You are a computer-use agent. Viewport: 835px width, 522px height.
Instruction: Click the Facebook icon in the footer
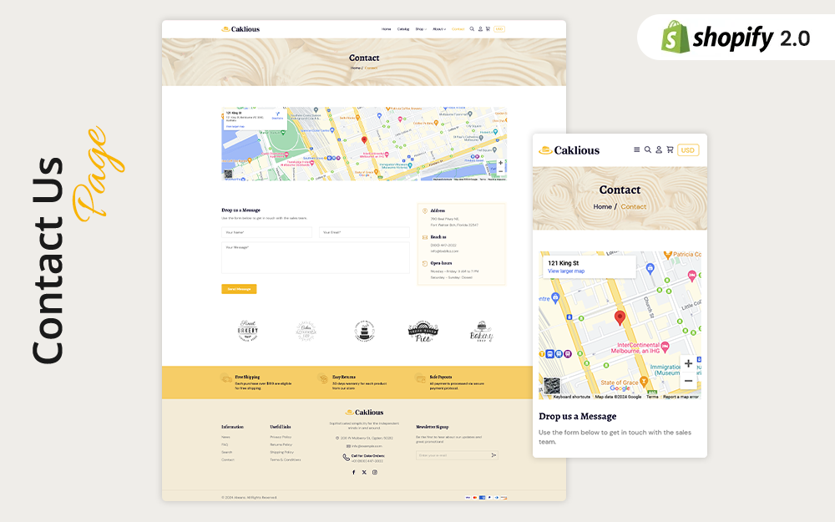[353, 472]
